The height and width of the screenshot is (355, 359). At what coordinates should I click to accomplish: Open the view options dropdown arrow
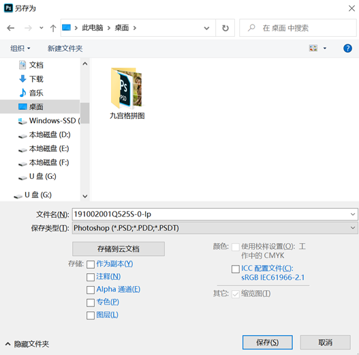[x=325, y=48]
